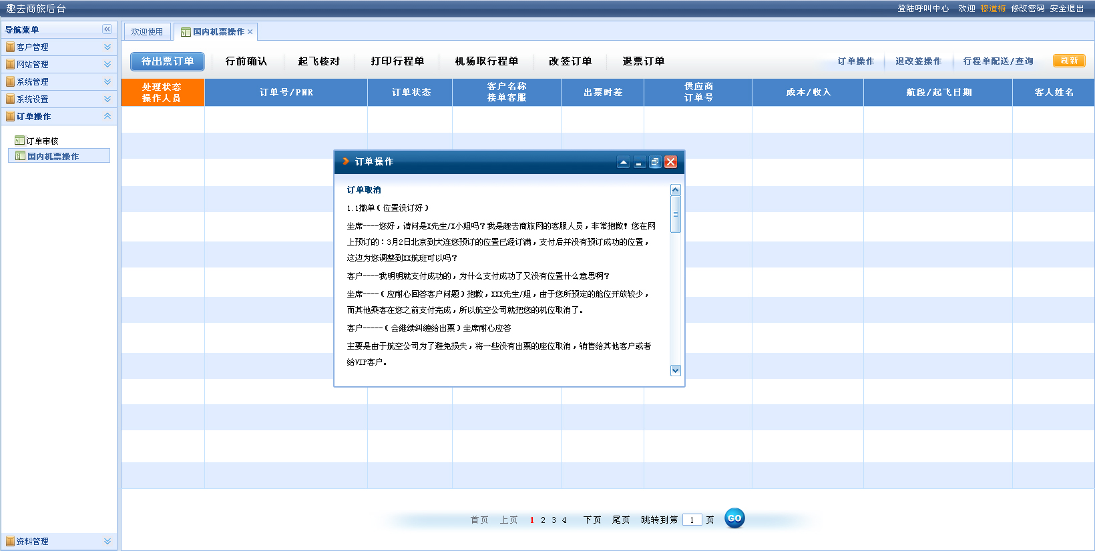Click the 系统设置 folder icon
This screenshot has width=1095, height=551.
[x=10, y=99]
